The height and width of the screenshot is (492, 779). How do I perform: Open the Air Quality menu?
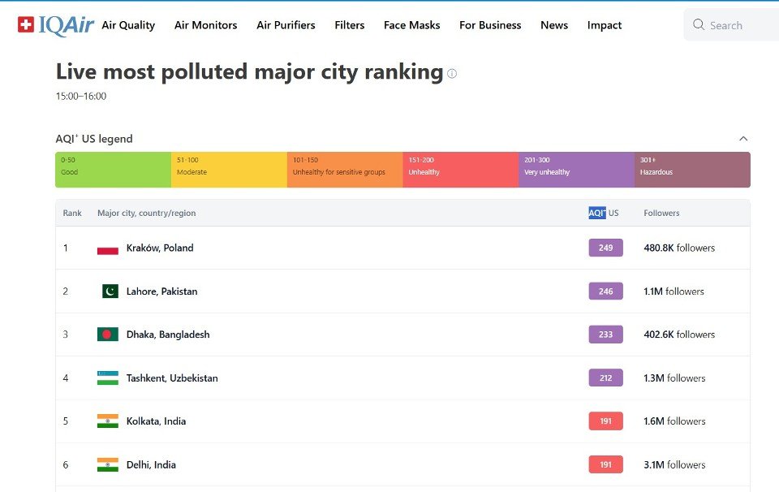coord(128,25)
